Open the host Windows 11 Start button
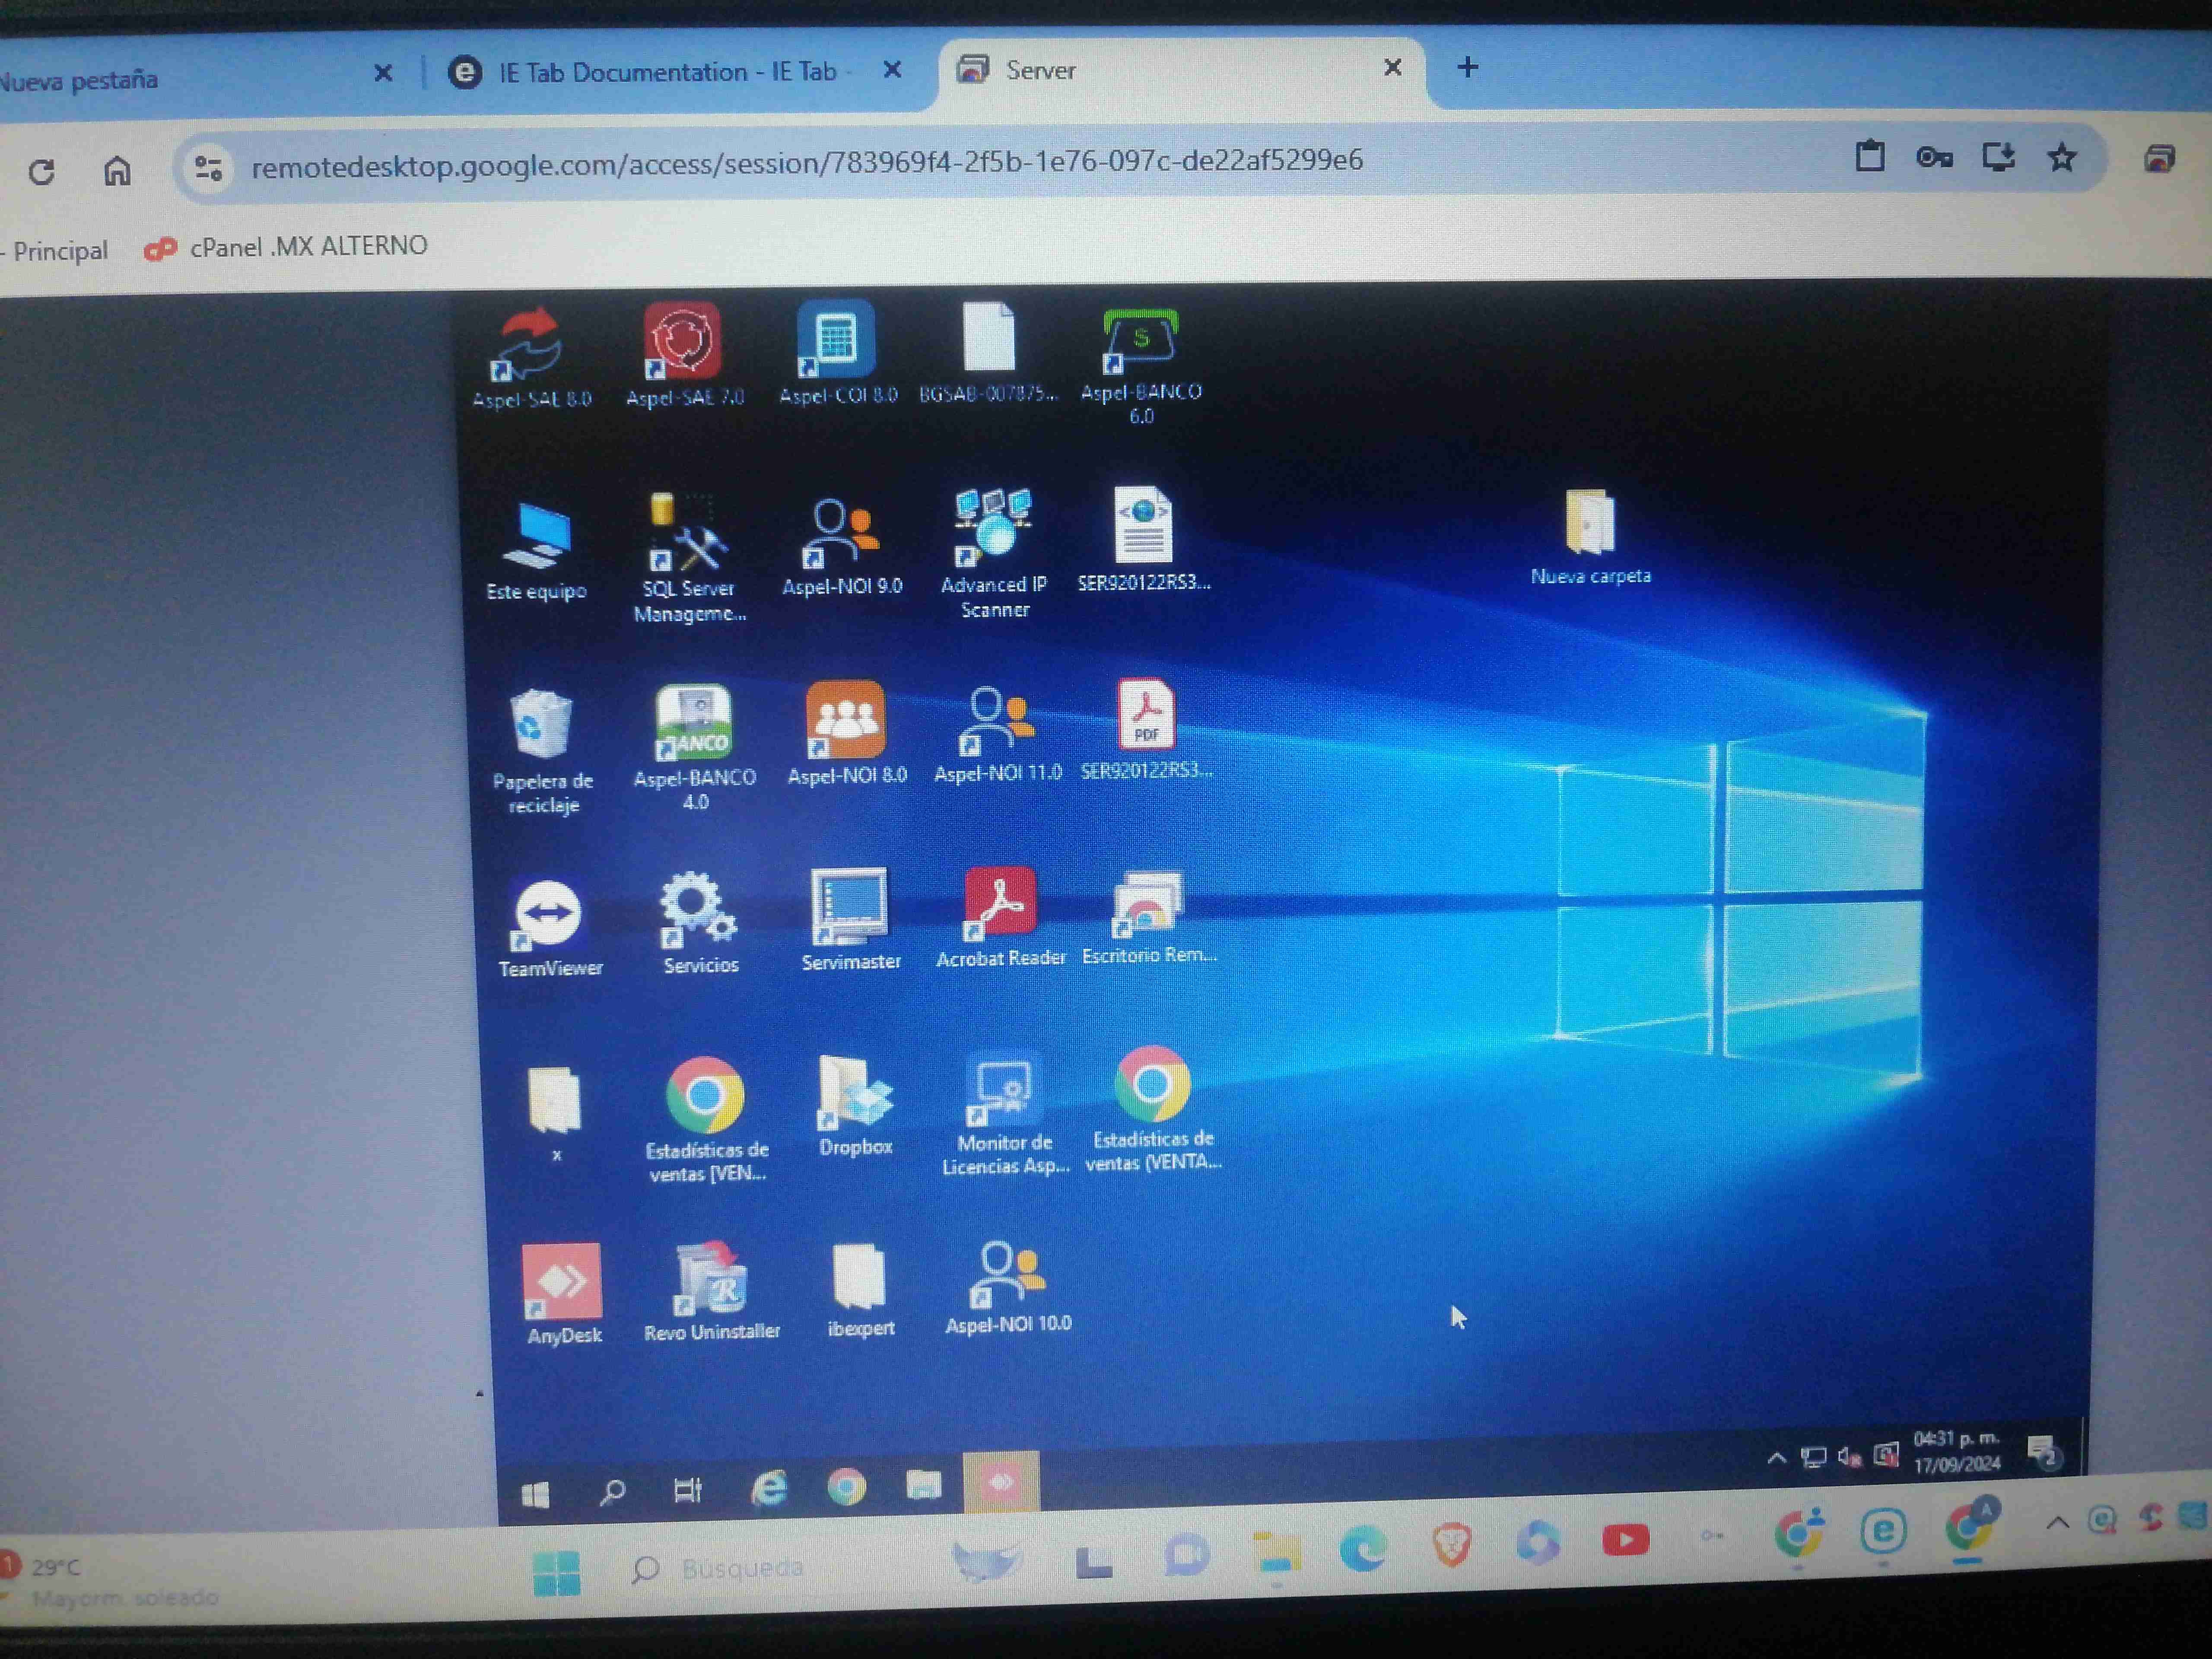Viewport: 2212px width, 1659px height. tap(556, 1573)
